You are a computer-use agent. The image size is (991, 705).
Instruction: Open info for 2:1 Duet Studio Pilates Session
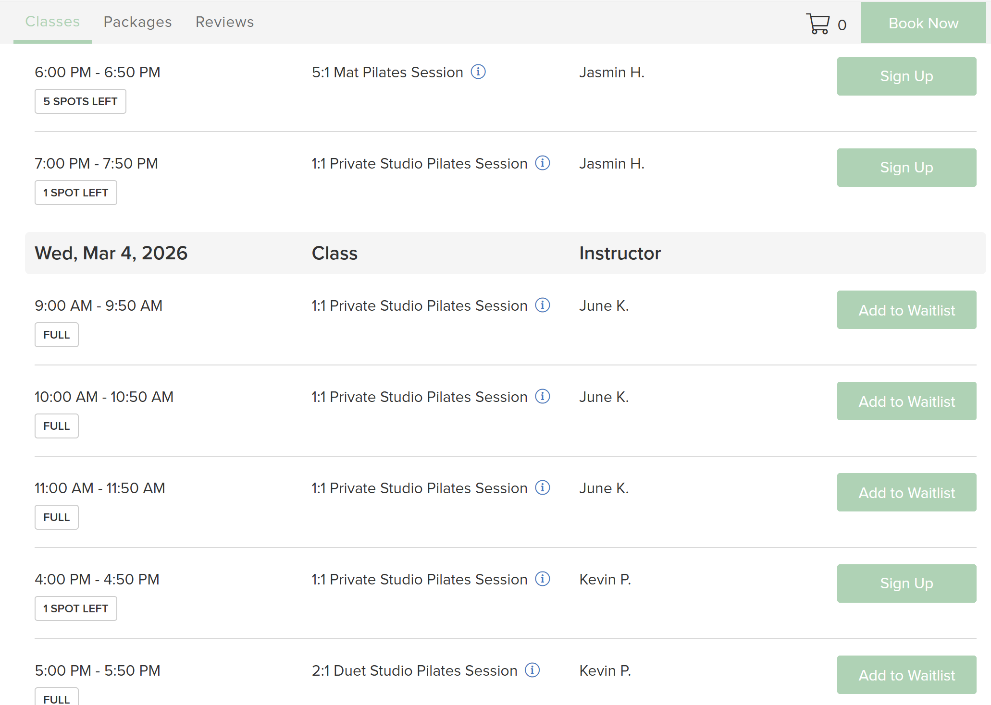[532, 670]
